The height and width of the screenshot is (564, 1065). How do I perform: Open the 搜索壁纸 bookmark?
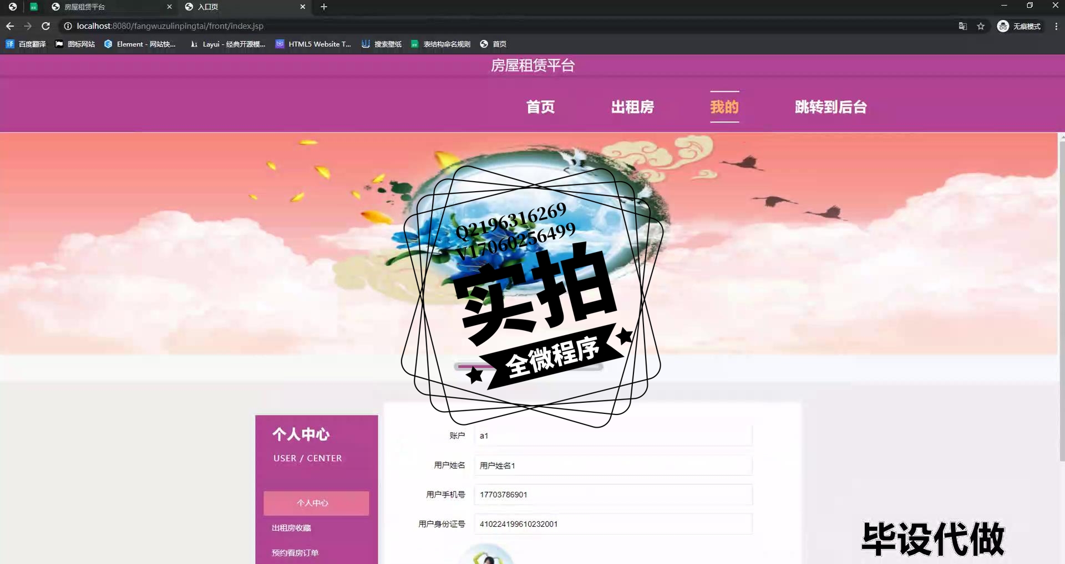click(x=382, y=44)
